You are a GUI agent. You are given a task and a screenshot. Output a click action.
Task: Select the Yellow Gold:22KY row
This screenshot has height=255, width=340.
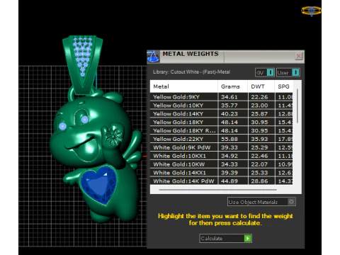pyautogui.click(x=221, y=139)
